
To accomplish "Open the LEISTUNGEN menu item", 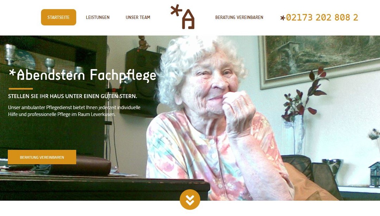I will (x=98, y=17).
